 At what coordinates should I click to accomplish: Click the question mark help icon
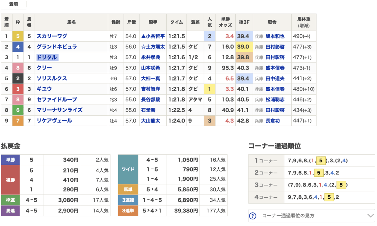(x=253, y=216)
